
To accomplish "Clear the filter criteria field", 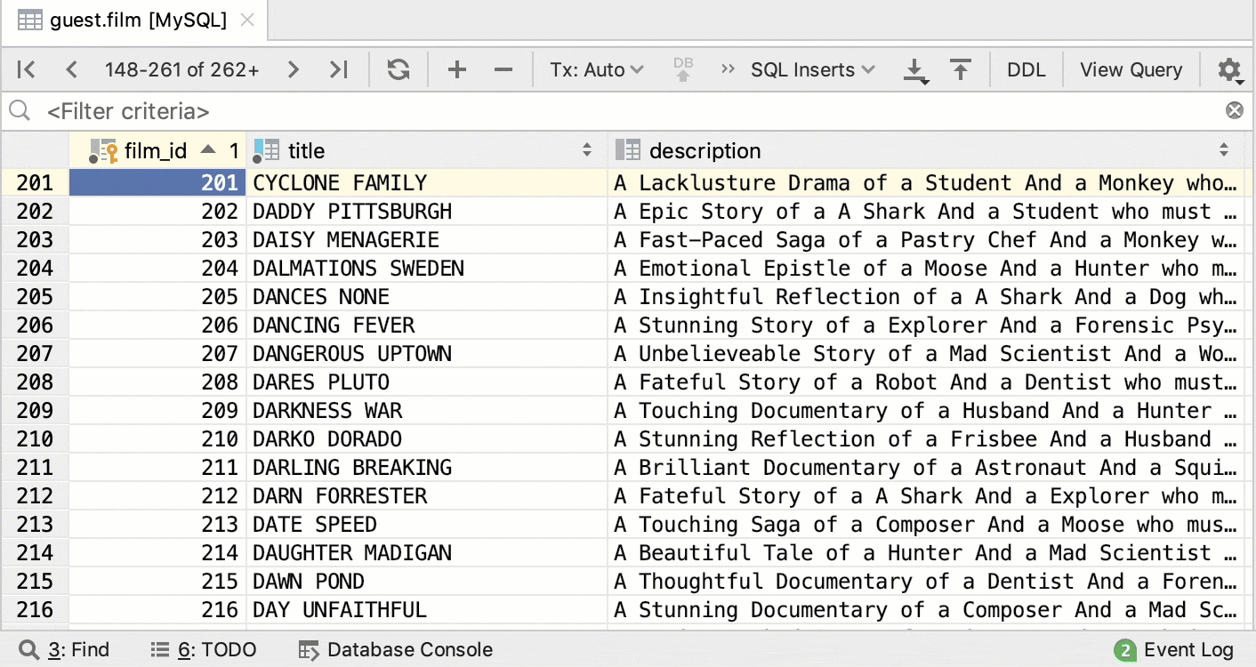I will 1235,110.
